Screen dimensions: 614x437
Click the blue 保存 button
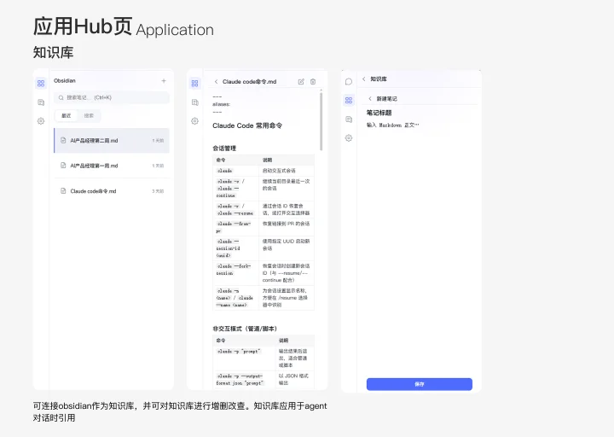pos(419,384)
